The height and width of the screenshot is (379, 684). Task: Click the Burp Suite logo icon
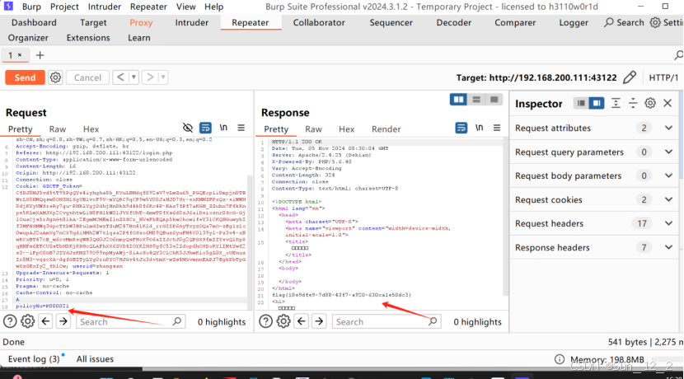(x=8, y=6)
